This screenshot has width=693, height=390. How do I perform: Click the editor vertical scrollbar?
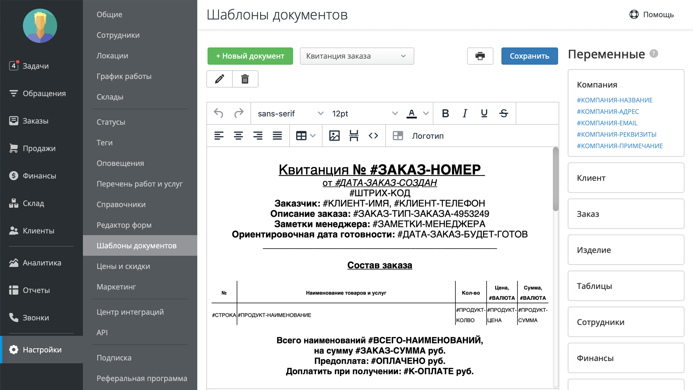click(555, 179)
